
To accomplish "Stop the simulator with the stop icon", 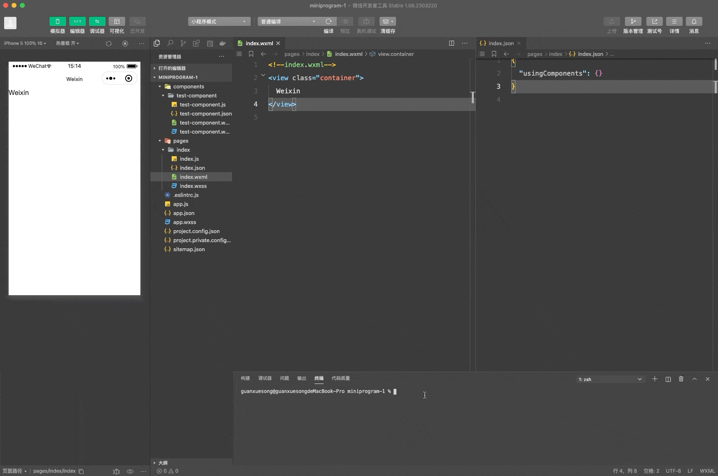I will point(125,43).
